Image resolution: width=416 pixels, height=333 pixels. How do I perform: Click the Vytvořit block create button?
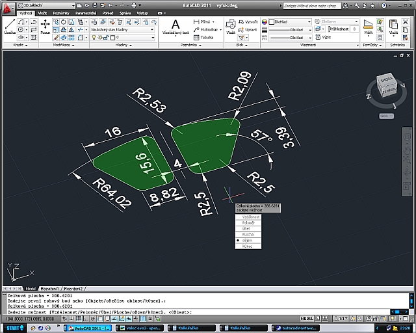[x=248, y=21]
